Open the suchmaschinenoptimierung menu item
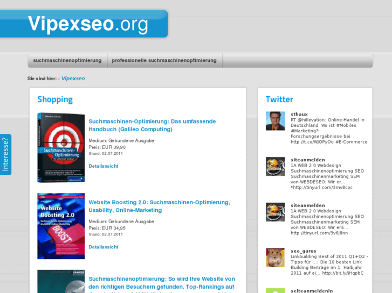Image resolution: width=392 pixels, height=293 pixels. [67, 61]
